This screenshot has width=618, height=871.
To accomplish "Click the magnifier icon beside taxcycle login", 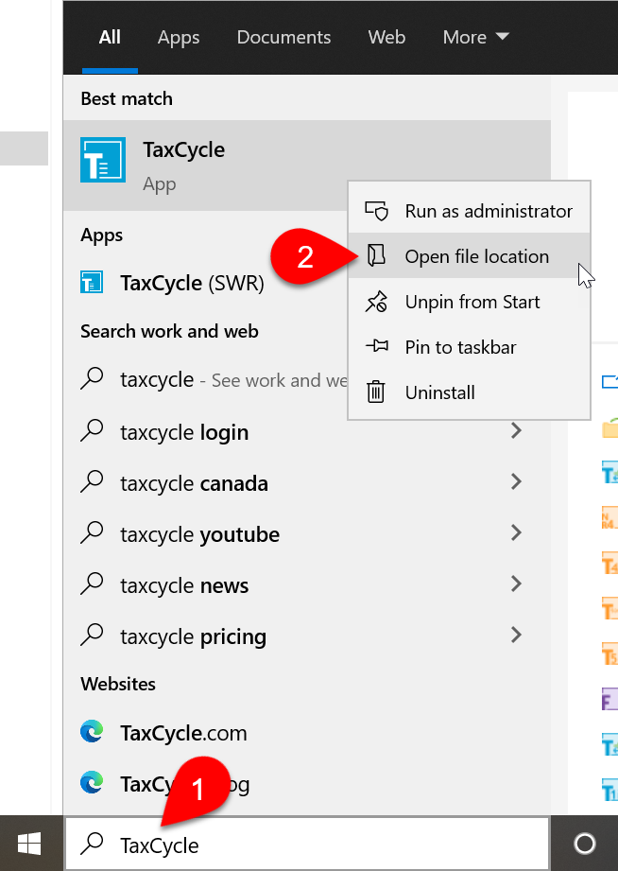I will (x=92, y=430).
